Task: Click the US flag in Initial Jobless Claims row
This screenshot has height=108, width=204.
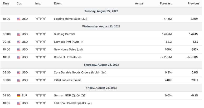Action: [x=18, y=80]
